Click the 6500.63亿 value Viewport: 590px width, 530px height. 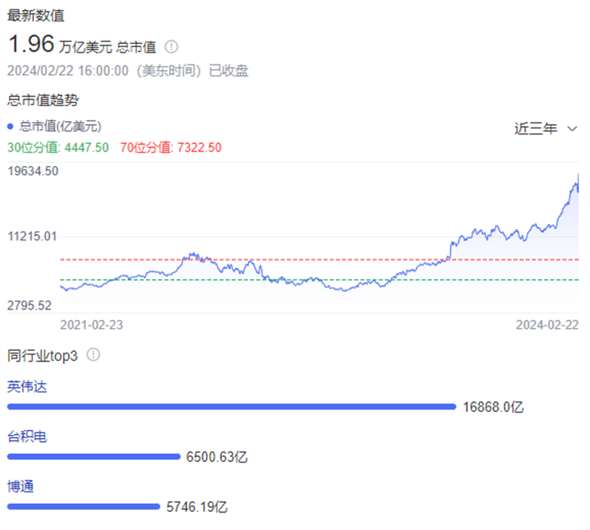[217, 457]
